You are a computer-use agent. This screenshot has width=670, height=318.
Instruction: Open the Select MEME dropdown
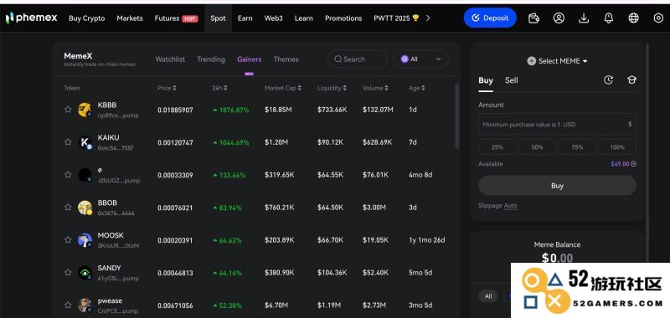pos(557,61)
